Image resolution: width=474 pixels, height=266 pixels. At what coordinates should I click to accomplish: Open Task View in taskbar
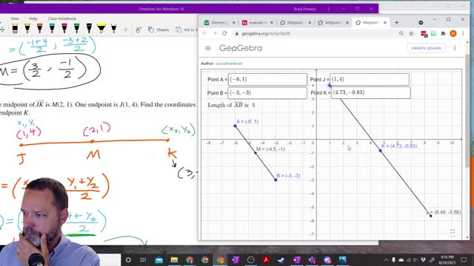pyautogui.click(x=143, y=259)
